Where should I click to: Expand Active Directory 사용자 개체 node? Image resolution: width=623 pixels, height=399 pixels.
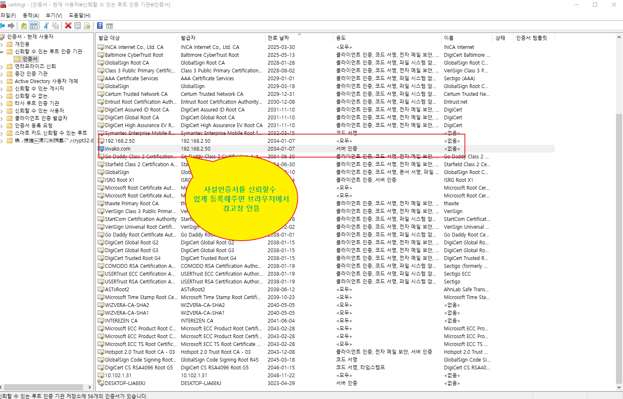pyautogui.click(x=2, y=81)
